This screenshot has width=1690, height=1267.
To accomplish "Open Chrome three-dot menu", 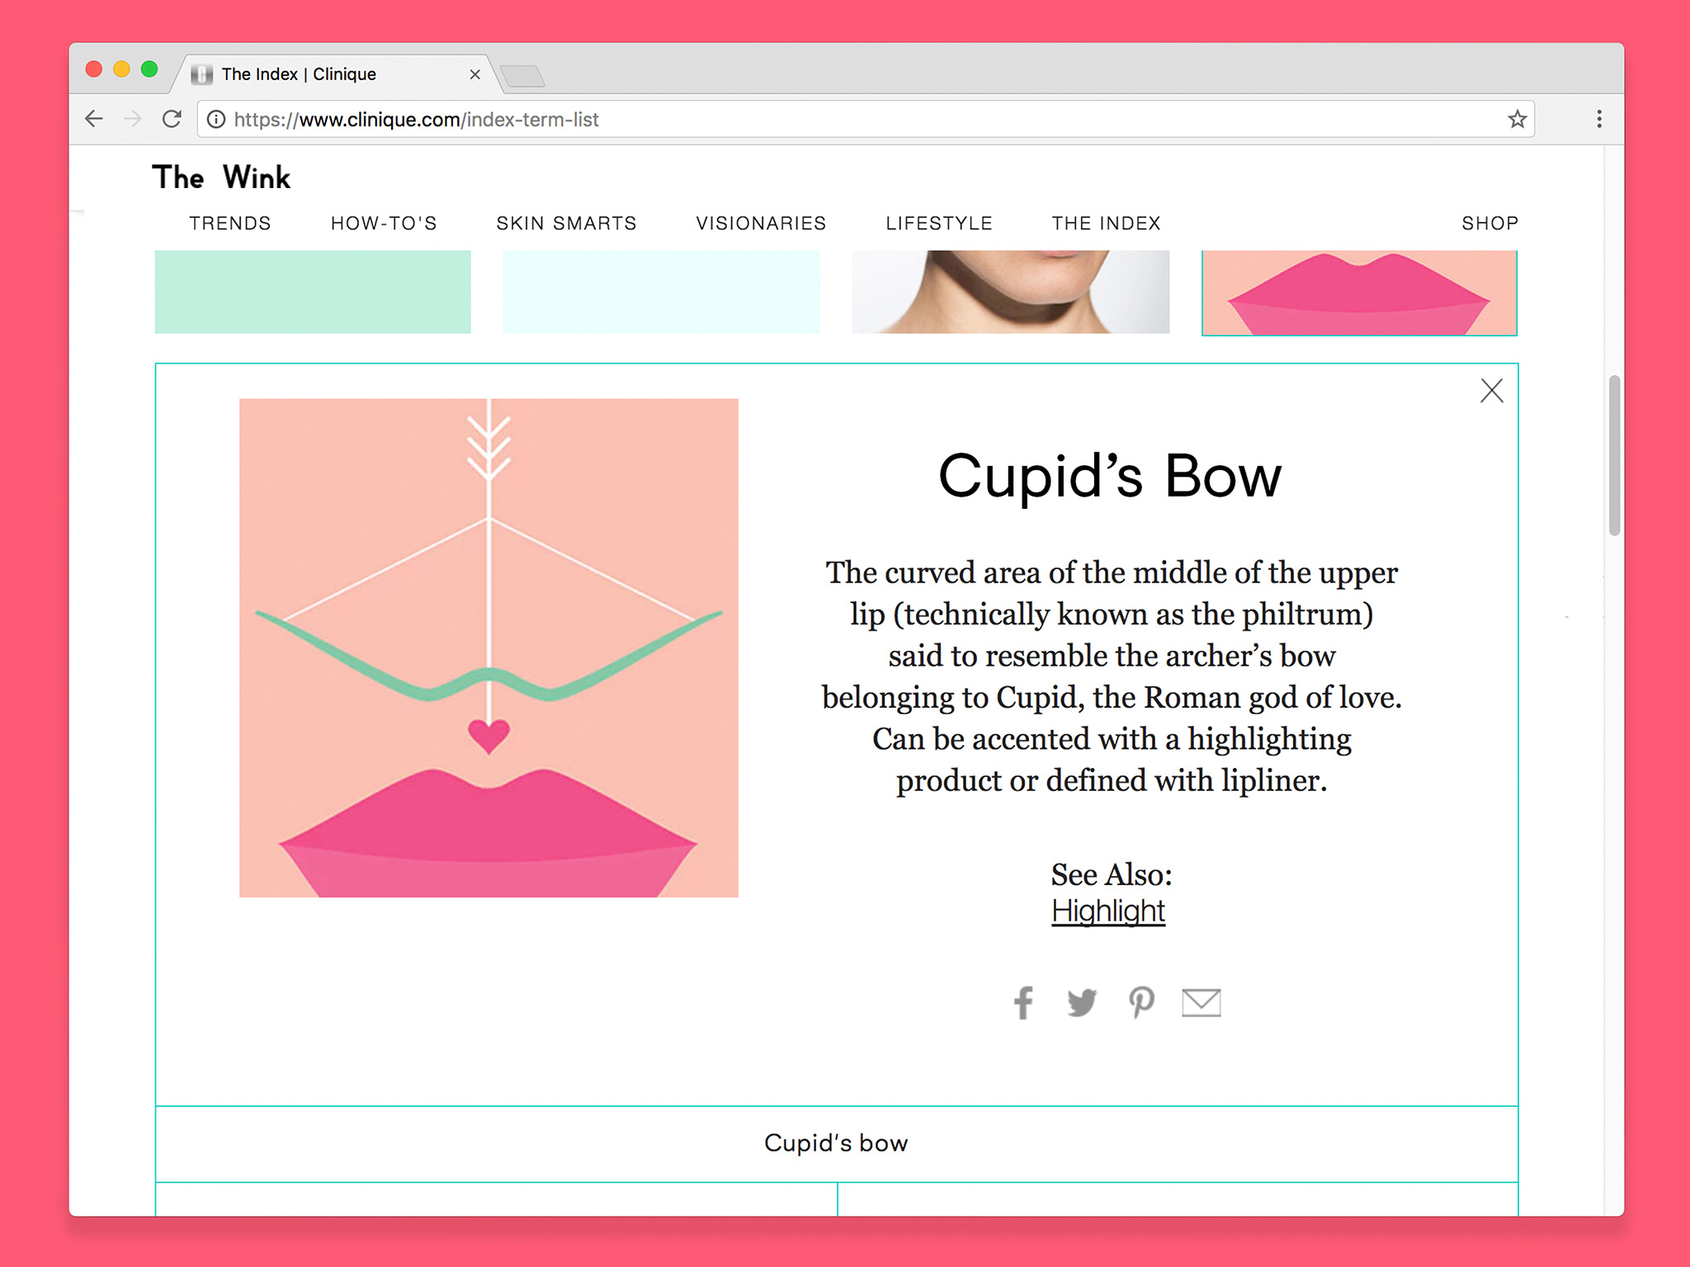I will pyautogui.click(x=1598, y=120).
